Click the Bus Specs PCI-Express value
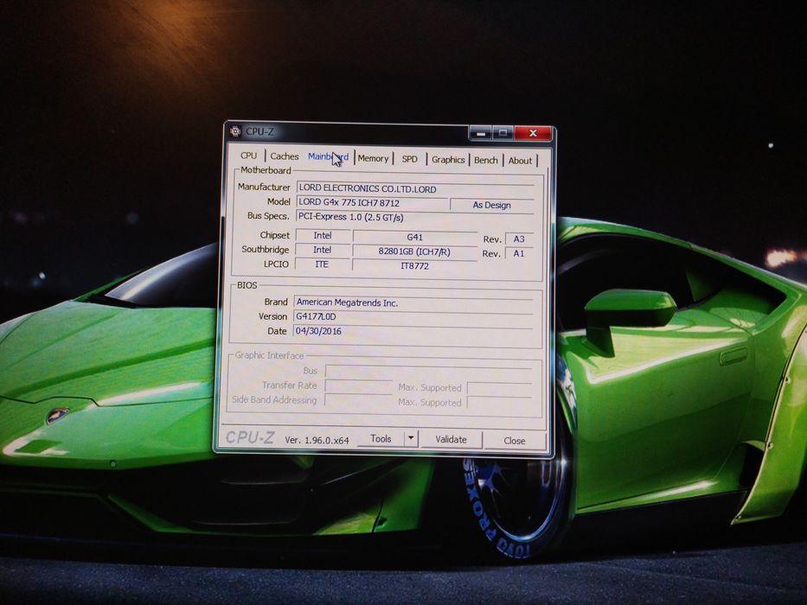Image resolution: width=807 pixels, height=605 pixels. click(415, 217)
